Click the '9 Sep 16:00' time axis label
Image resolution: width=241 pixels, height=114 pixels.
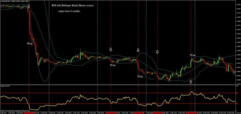pyautogui.click(x=182, y=113)
